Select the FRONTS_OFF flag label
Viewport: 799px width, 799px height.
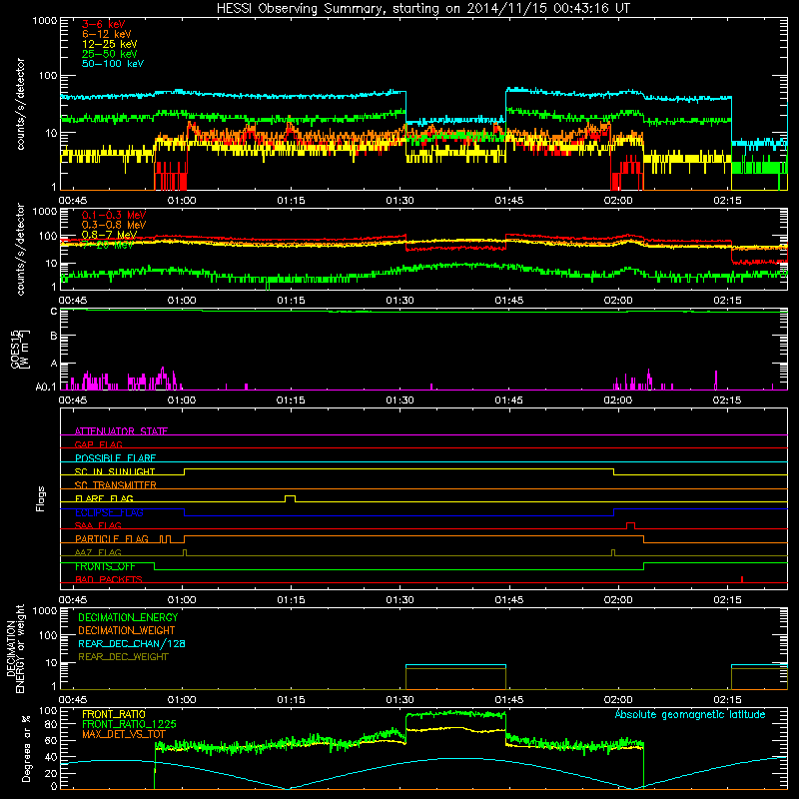click(x=105, y=566)
